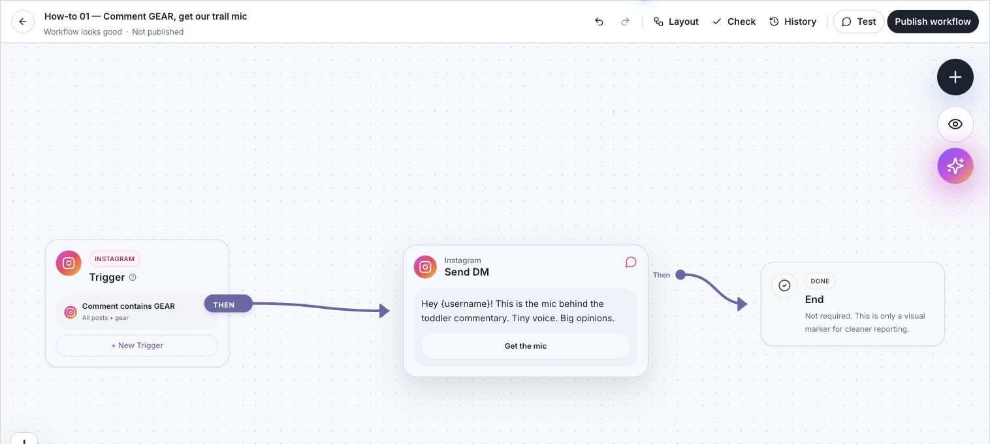Open the History panel
Image resolution: width=990 pixels, height=444 pixels.
(793, 22)
